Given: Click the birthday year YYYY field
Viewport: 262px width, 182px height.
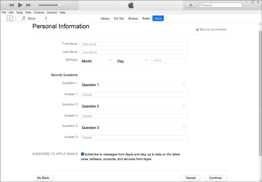Looking at the screenshot, I should (170, 61).
